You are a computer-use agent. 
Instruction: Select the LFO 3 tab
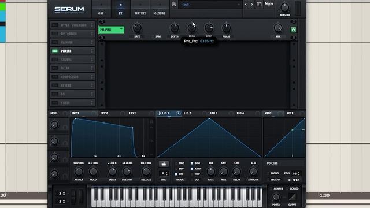point(214,113)
